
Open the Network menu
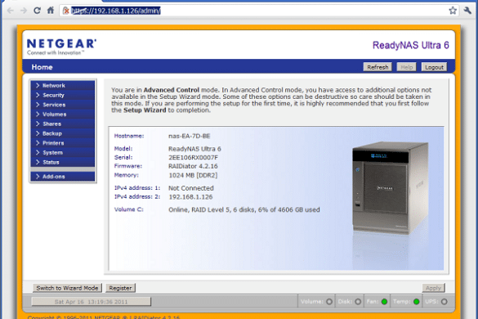pos(63,85)
